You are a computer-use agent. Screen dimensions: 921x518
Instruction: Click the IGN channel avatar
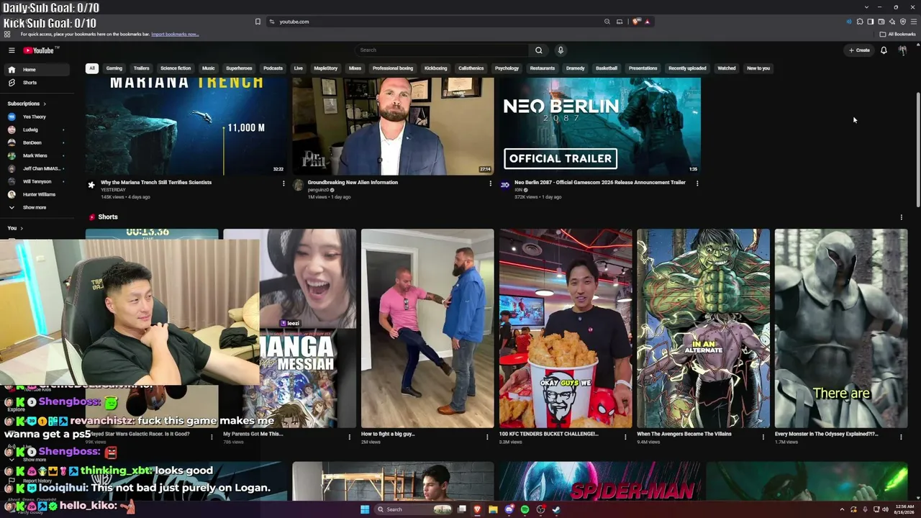(x=505, y=185)
